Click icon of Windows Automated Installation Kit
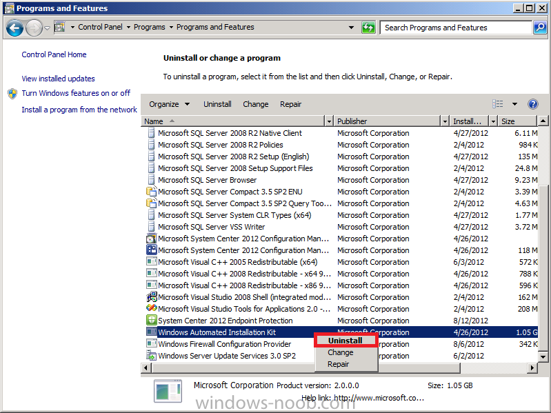The height and width of the screenshot is (413, 551). 151,332
